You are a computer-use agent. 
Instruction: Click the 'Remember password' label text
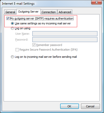pos(49,45)
